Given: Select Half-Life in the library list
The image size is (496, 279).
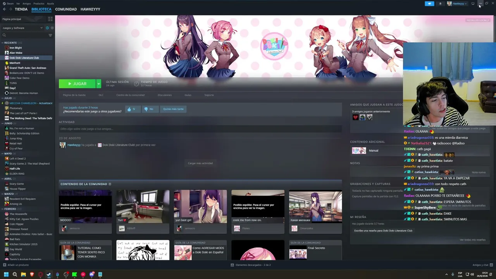Looking at the screenshot, I should pyautogui.click(x=15, y=169).
